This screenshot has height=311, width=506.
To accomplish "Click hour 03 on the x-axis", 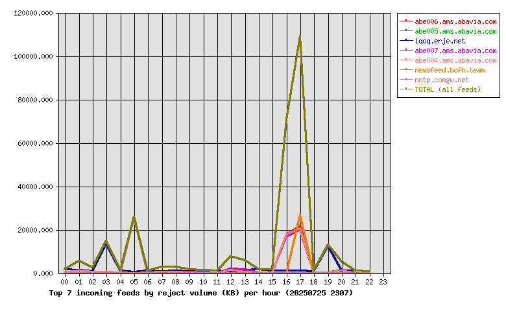I will tap(106, 282).
